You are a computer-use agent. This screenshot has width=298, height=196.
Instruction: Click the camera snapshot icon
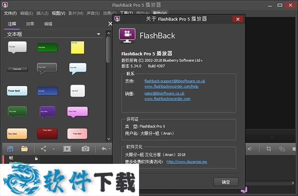coord(85,149)
